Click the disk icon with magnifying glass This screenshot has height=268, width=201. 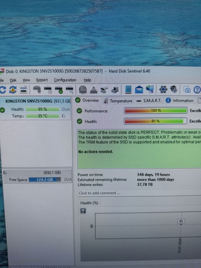(x=70, y=90)
